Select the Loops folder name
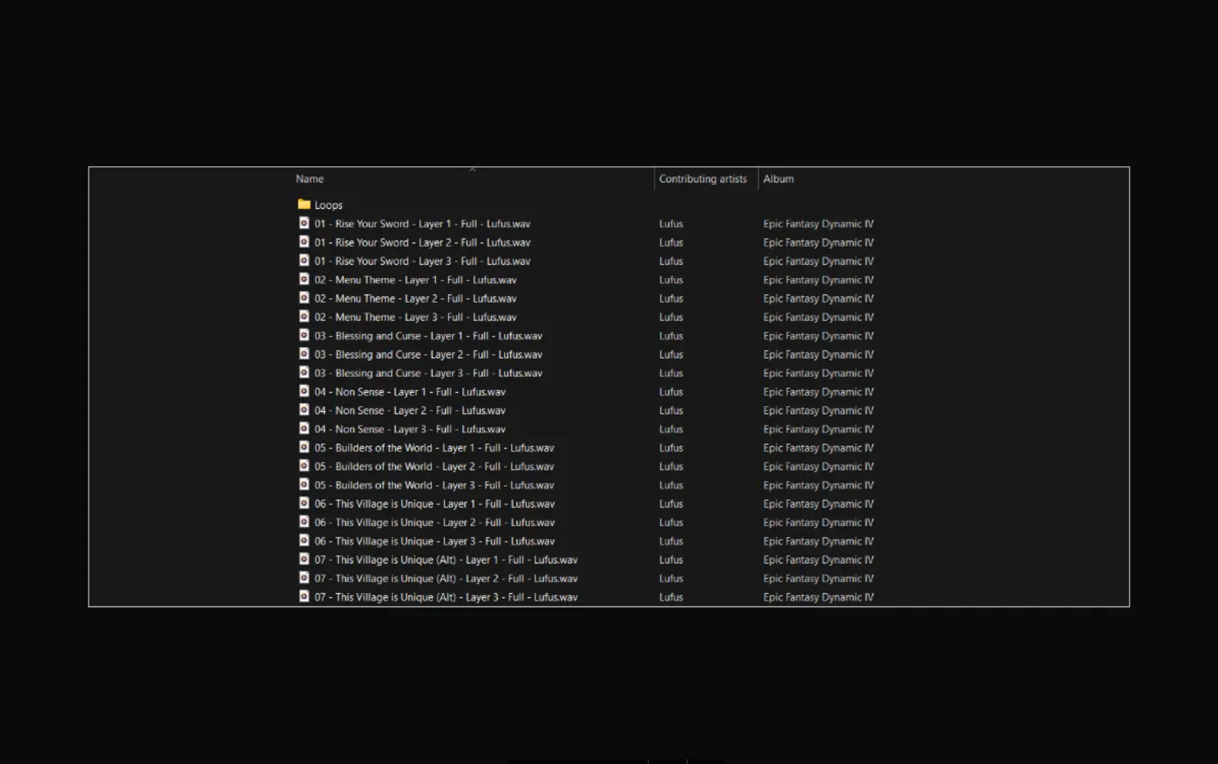The image size is (1218, 764). 329,205
